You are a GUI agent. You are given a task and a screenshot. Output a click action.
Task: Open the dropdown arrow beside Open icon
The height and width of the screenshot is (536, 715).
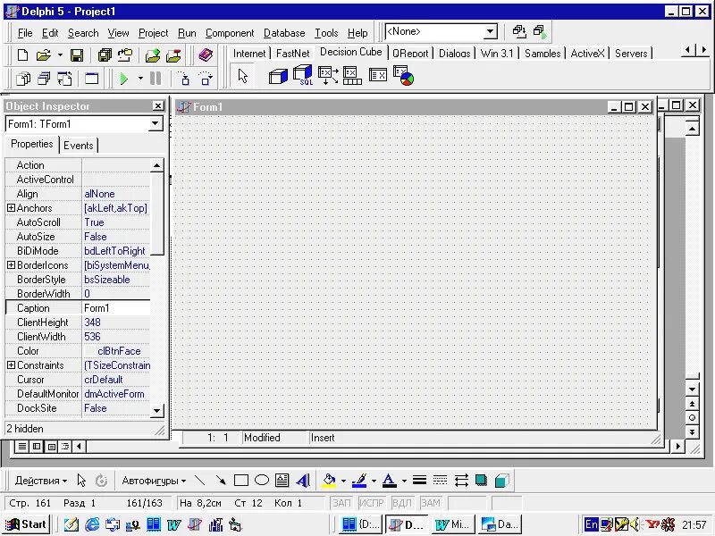pyautogui.click(x=60, y=55)
